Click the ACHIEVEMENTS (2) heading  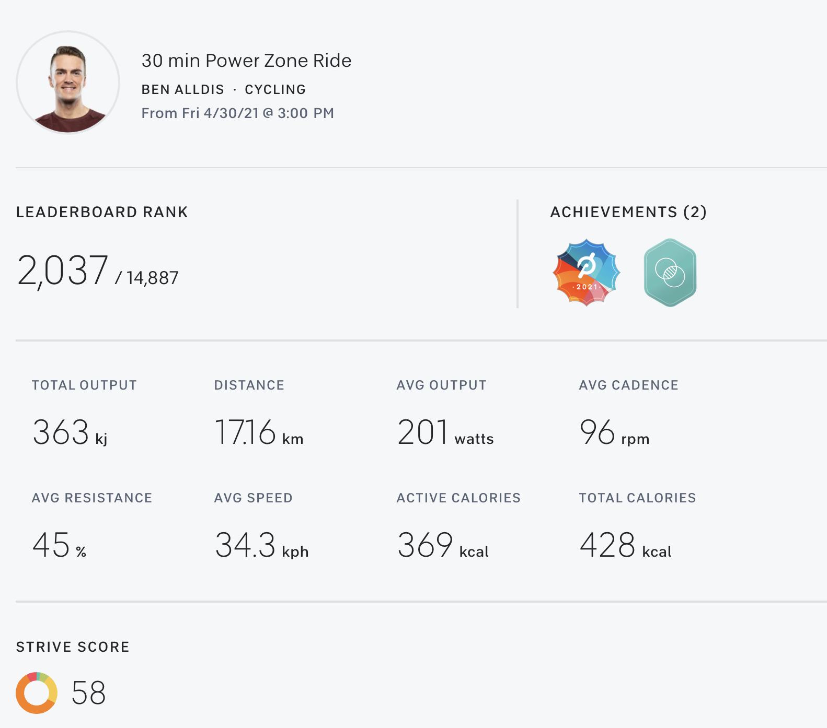pyautogui.click(x=628, y=212)
